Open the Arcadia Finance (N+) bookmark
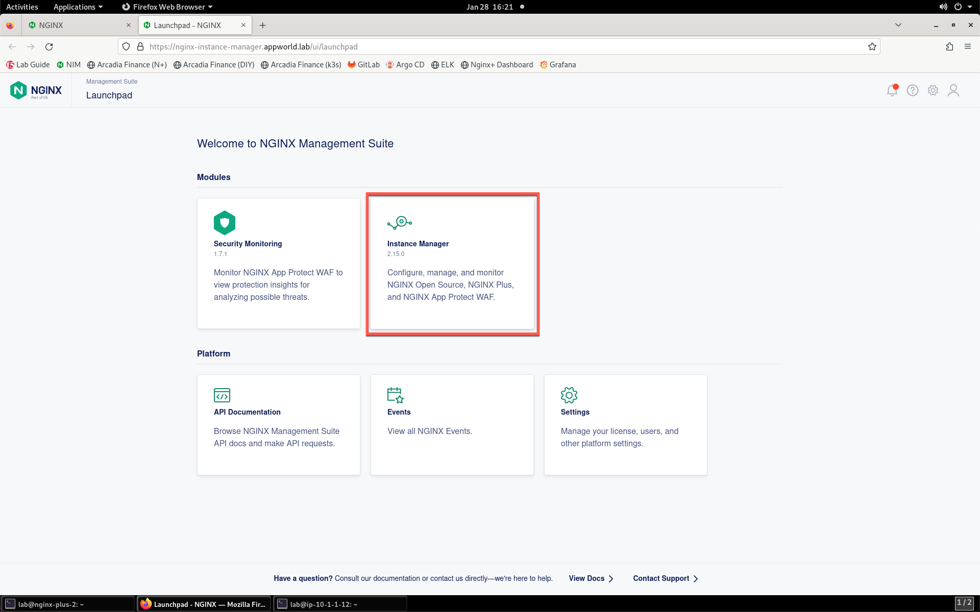The height and width of the screenshot is (612, 980). 127,65
